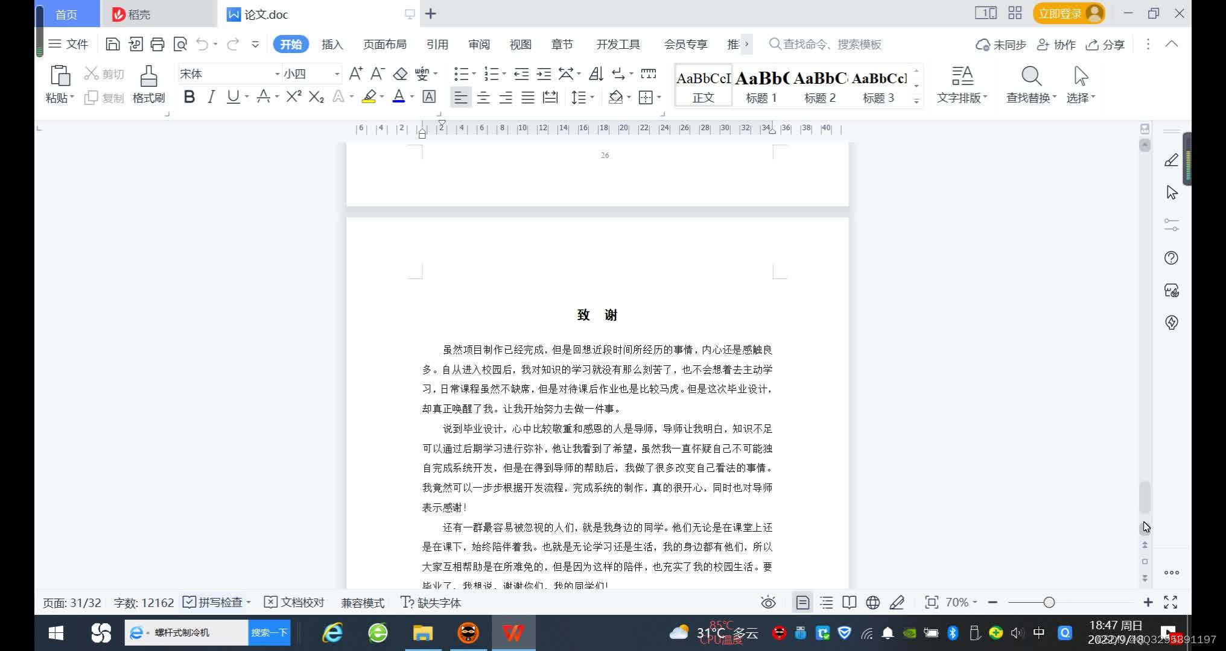
Task: Click 分享 share button
Action: tap(1105, 45)
